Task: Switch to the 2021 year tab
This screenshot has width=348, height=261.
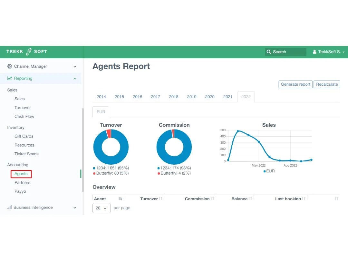Action: (227, 97)
